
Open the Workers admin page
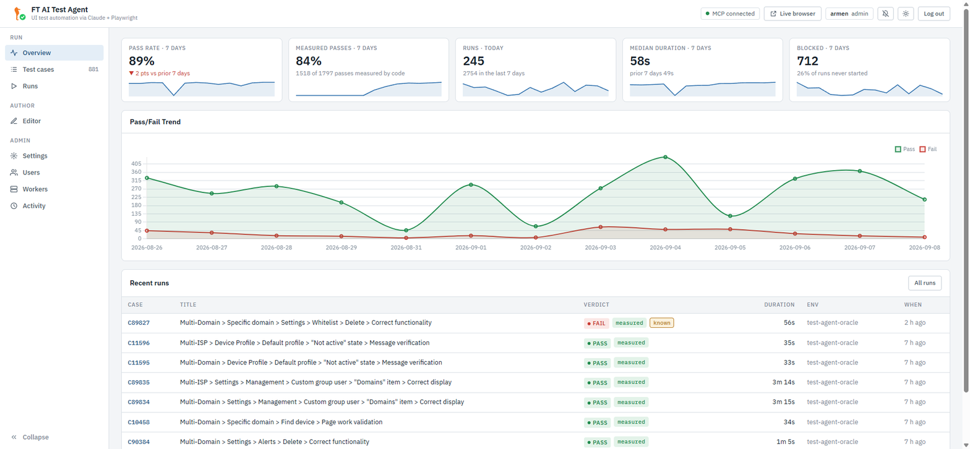click(54, 189)
